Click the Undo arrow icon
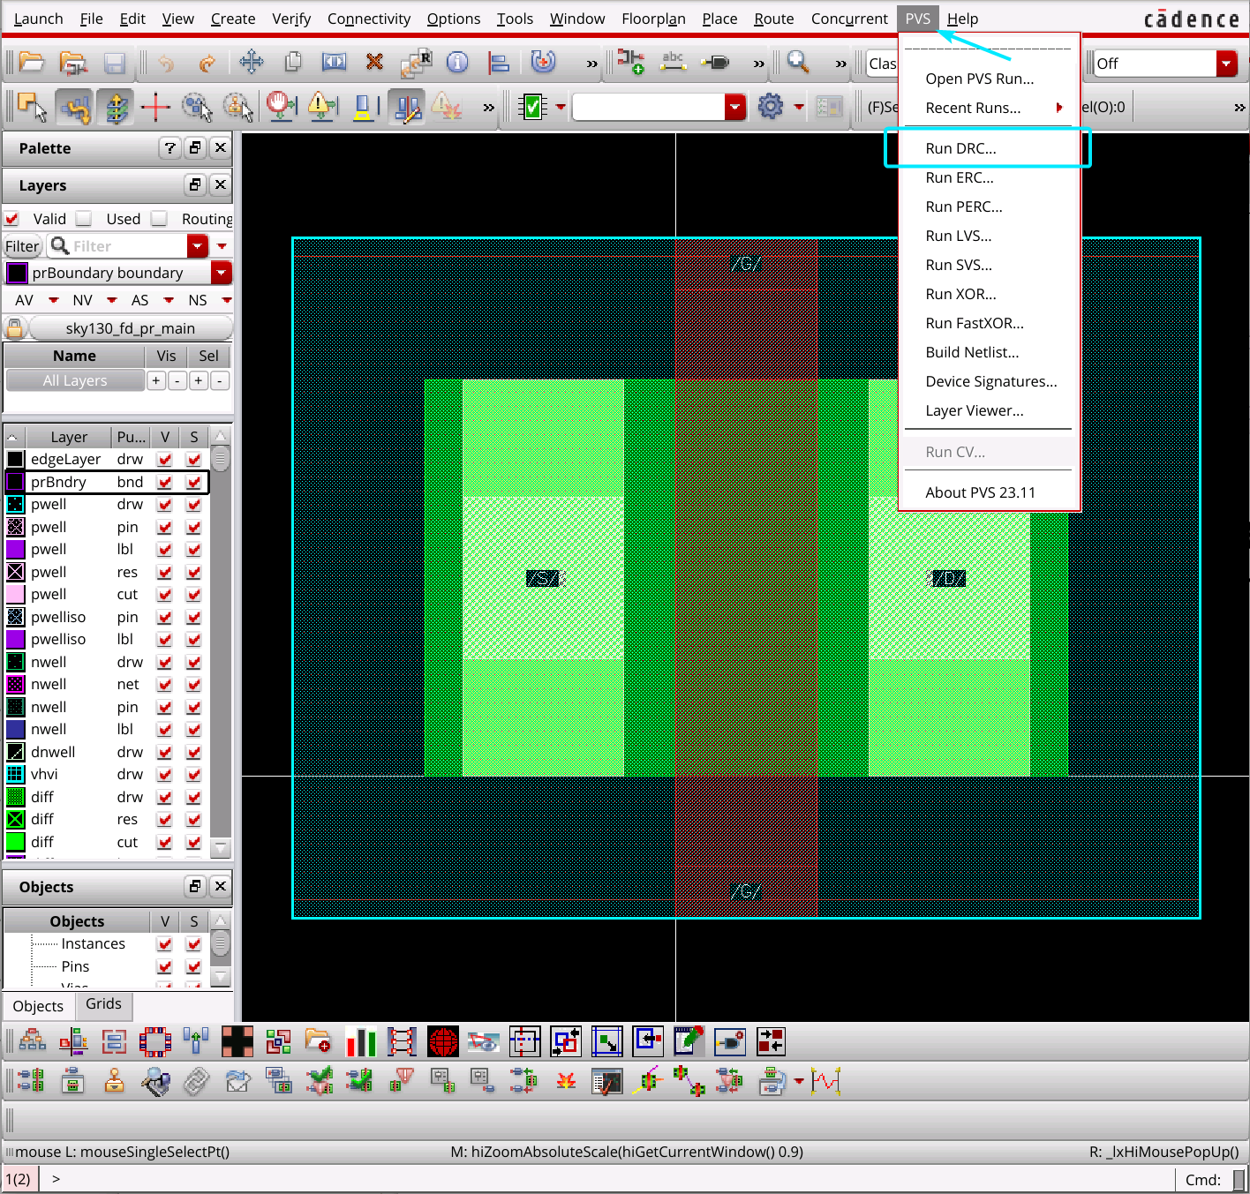Image resolution: width=1250 pixels, height=1194 pixels. (165, 63)
